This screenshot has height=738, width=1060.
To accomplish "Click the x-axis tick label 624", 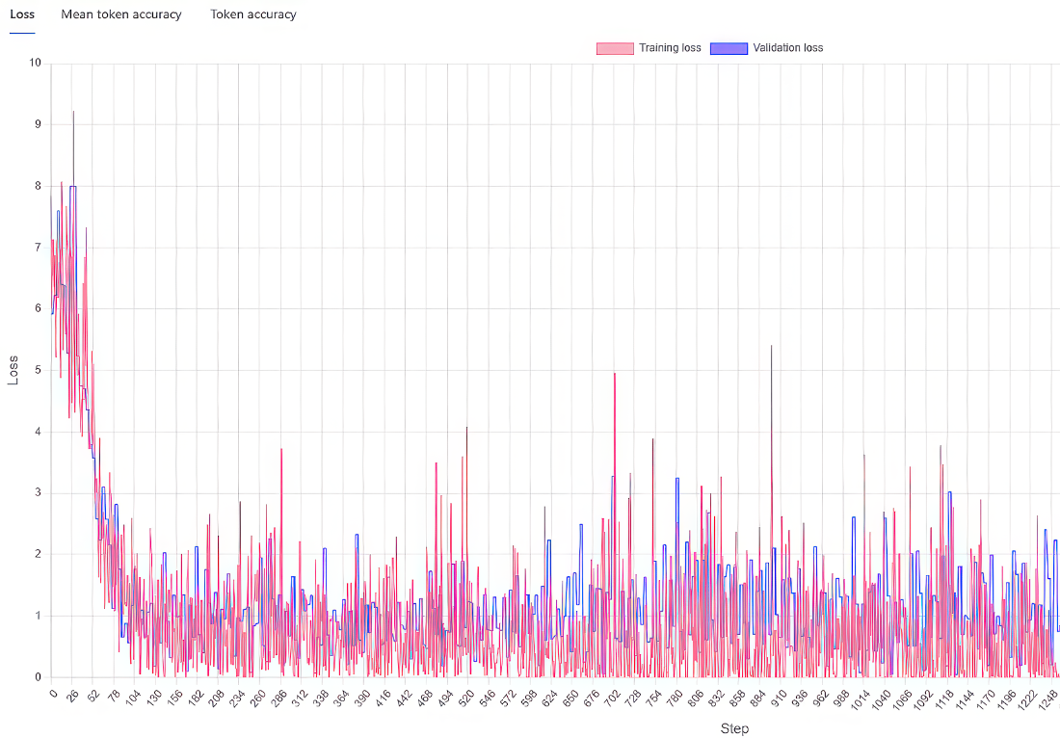I will click(x=549, y=698).
